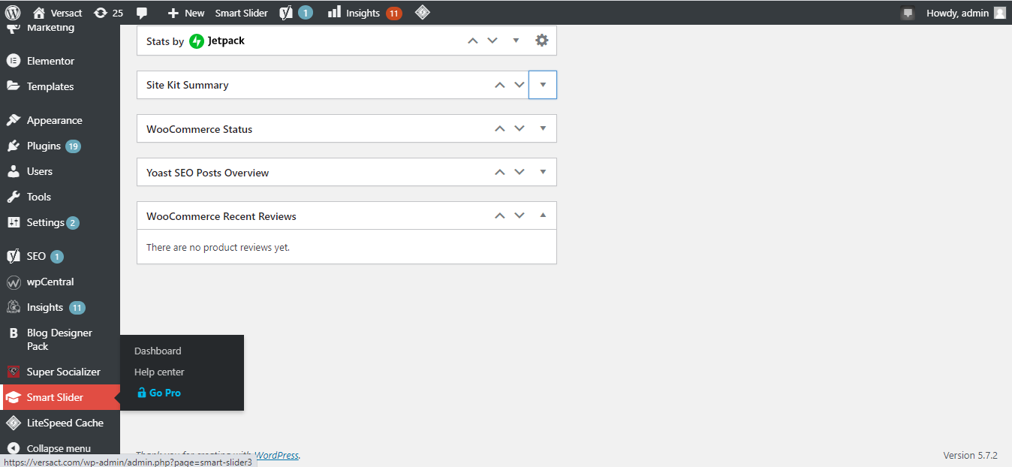Image resolution: width=1012 pixels, height=467 pixels.
Task: Open the Howdy, admin account menu
Action: pos(965,13)
